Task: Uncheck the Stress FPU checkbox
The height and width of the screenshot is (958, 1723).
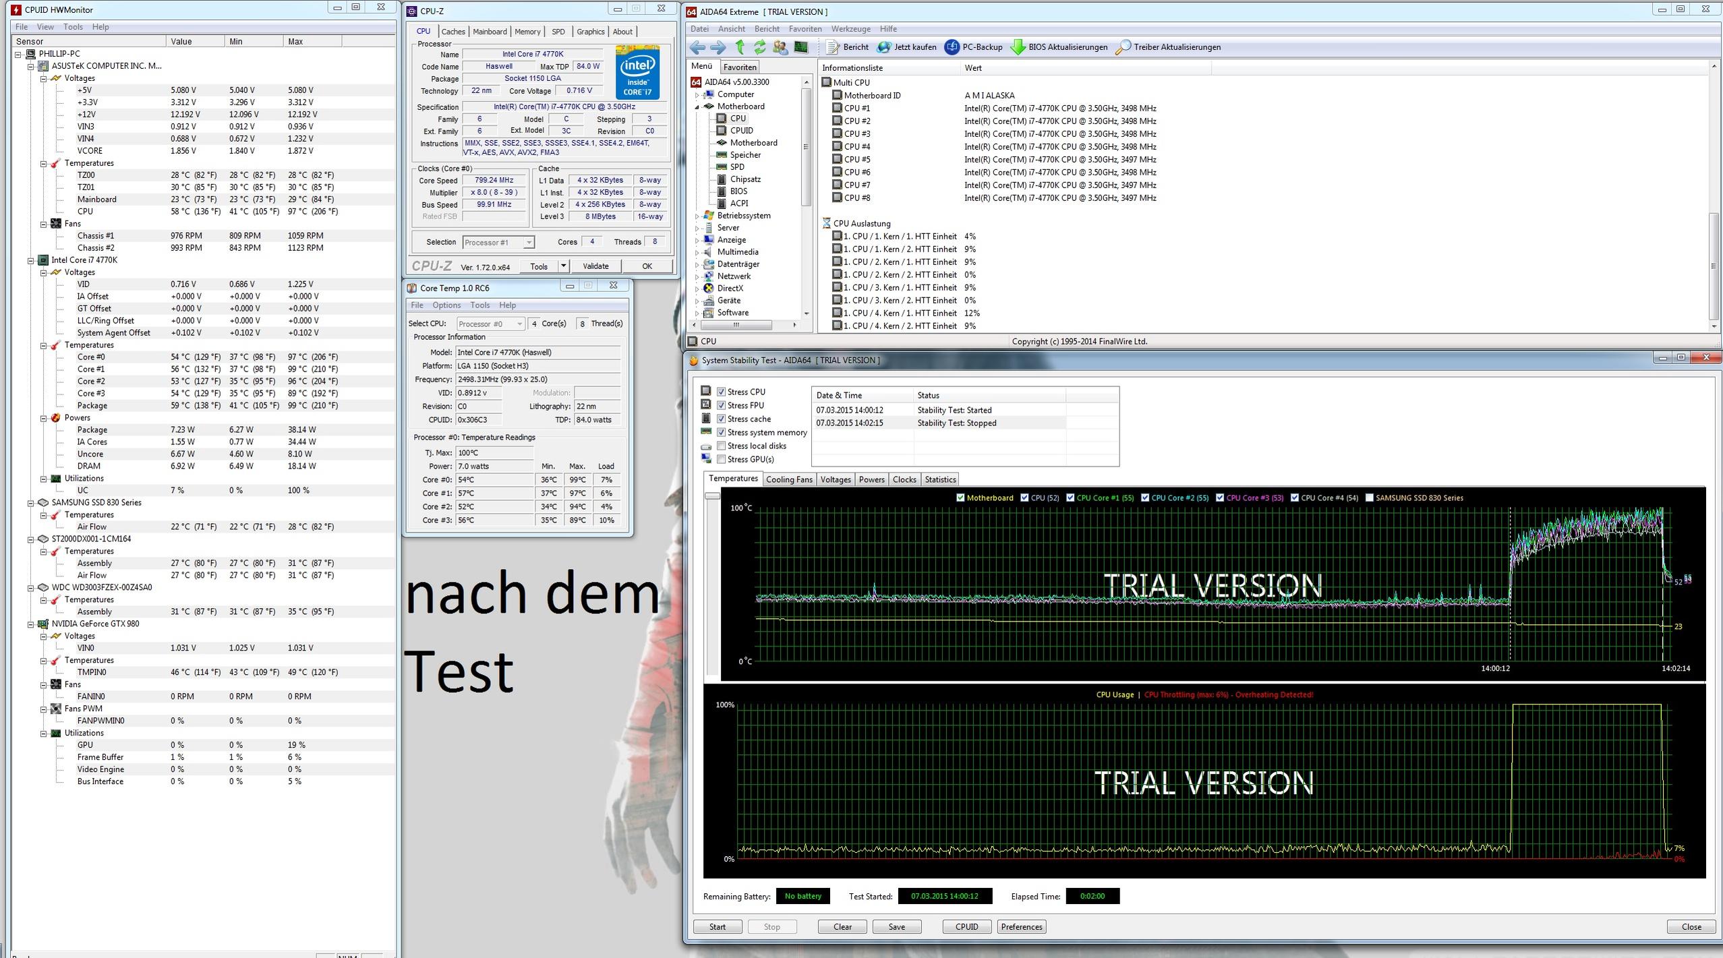Action: click(x=721, y=405)
